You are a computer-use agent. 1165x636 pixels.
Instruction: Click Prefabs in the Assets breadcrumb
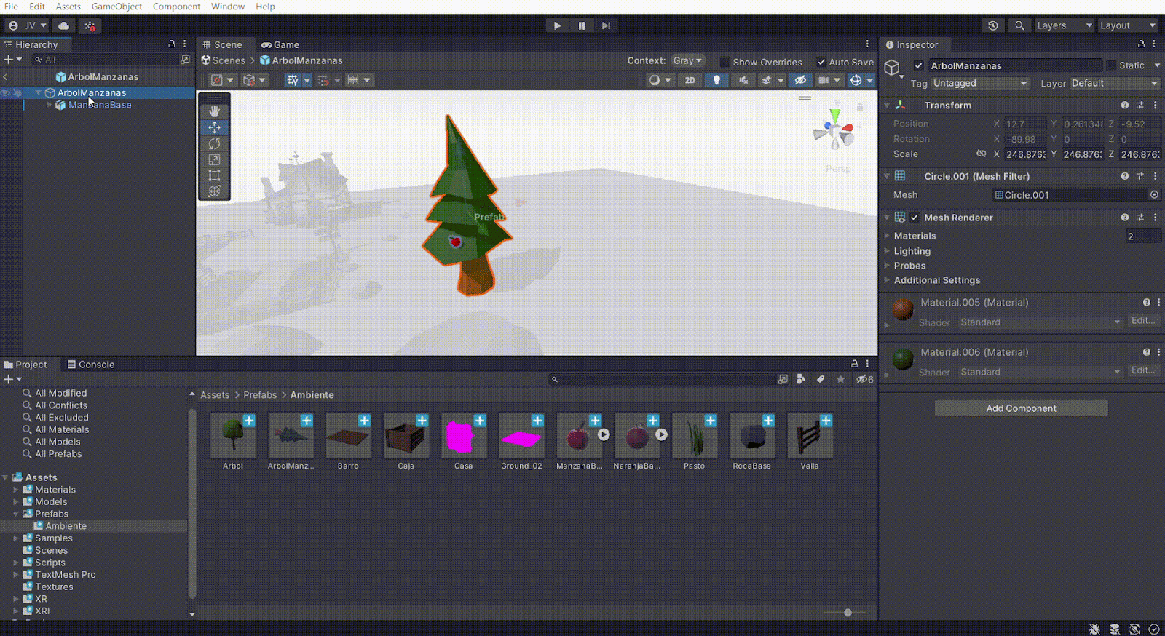pyautogui.click(x=260, y=395)
